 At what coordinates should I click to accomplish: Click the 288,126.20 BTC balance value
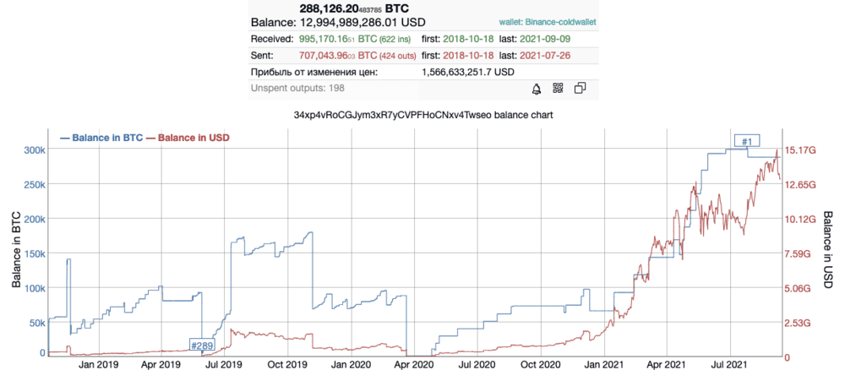pyautogui.click(x=353, y=8)
